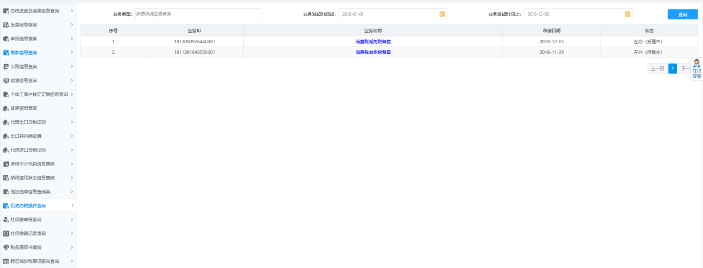Image resolution: width=703 pixels, height=268 pixels.
Task: Click the 发票信息查询 sidebar icon
Action: (x=6, y=25)
